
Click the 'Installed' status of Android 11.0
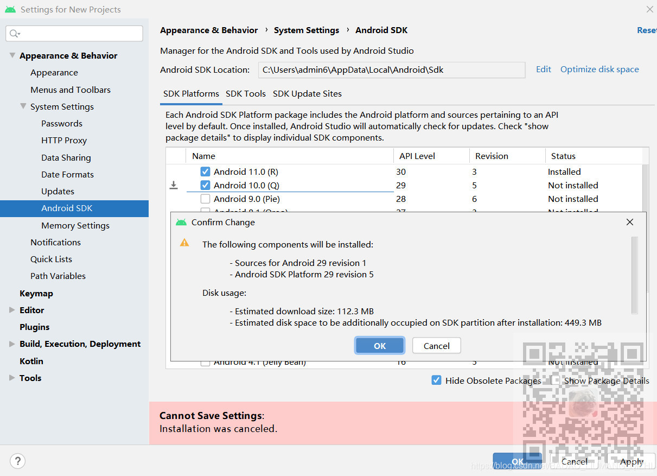tap(564, 172)
